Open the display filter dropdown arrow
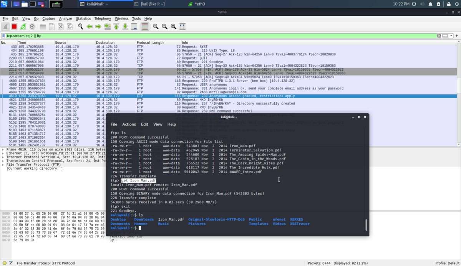This screenshot has height=266, width=461. tap(451, 35)
